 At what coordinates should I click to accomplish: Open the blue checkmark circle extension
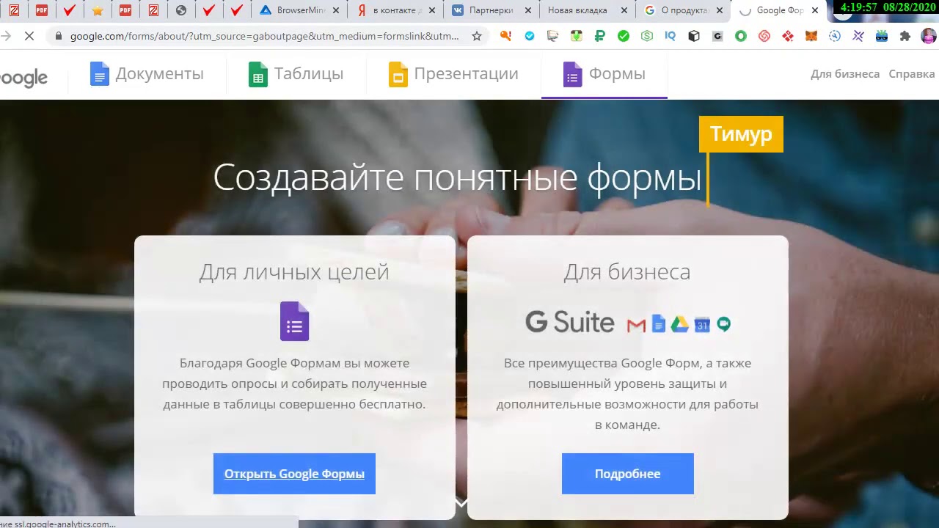pos(530,36)
